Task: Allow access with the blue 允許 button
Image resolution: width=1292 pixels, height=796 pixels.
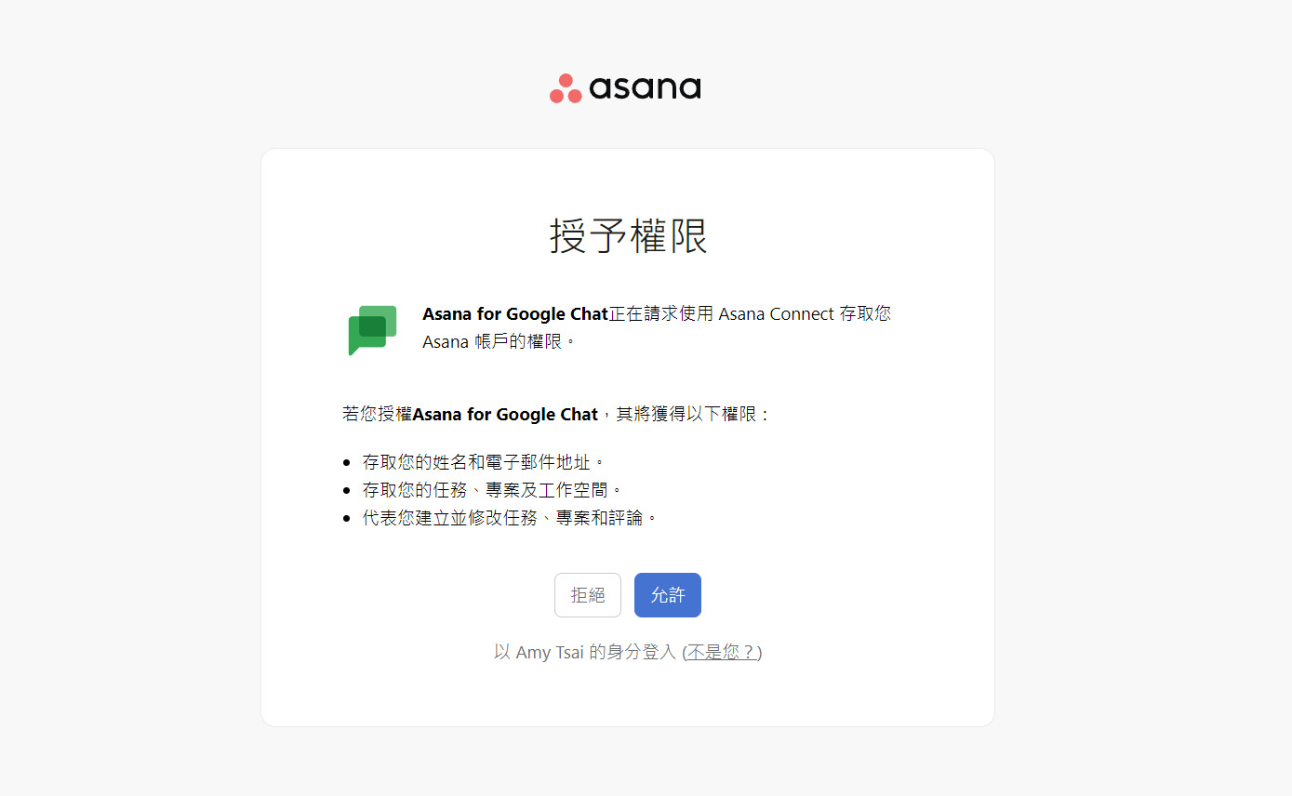Action: point(668,595)
